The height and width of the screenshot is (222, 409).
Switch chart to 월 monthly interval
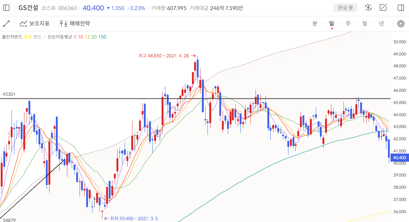coord(365,23)
